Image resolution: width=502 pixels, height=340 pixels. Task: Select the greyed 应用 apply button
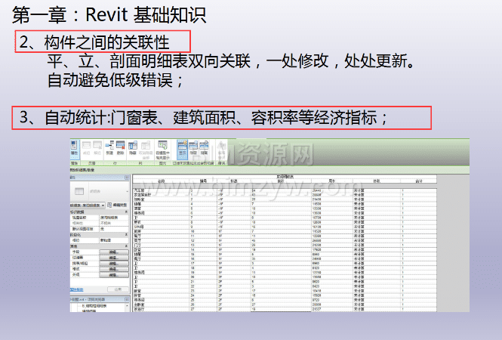[x=118, y=289]
